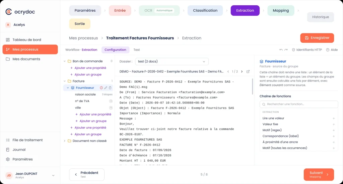Click the Fournisseur warning alert icon
Viewport: 343px width, 184px height.
[x=101, y=88]
